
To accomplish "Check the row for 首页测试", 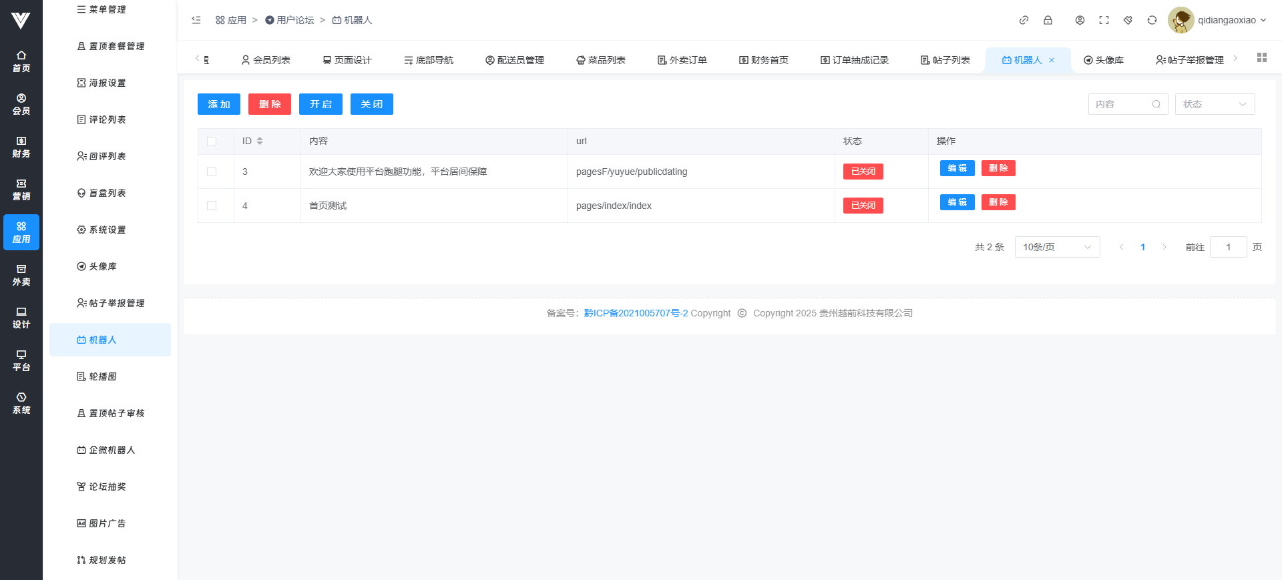I will point(212,206).
